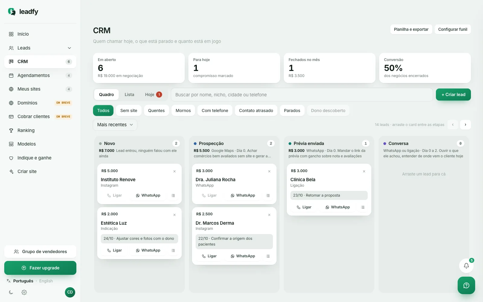The image size is (483, 302).
Task: Select the Sem site filter chip
Action: click(129, 111)
